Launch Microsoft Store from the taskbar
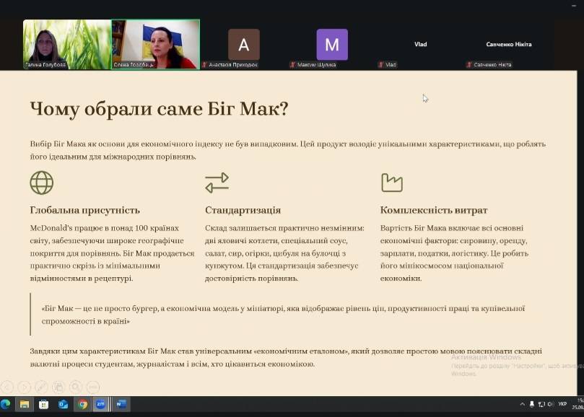 point(44,404)
